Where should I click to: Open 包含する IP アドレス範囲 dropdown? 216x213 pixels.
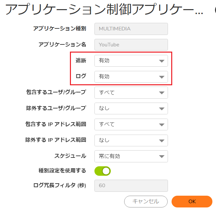(131, 124)
